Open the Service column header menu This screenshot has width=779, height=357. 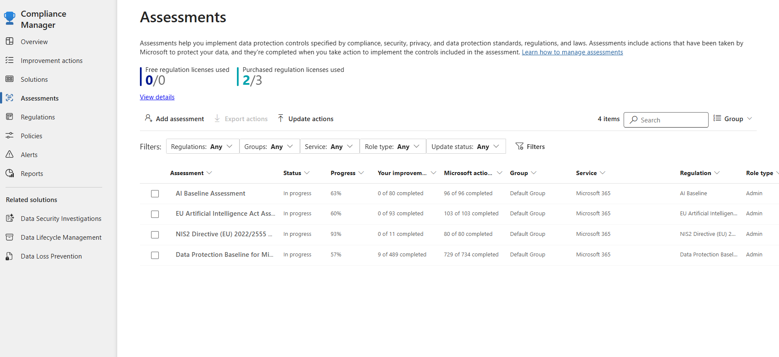590,173
